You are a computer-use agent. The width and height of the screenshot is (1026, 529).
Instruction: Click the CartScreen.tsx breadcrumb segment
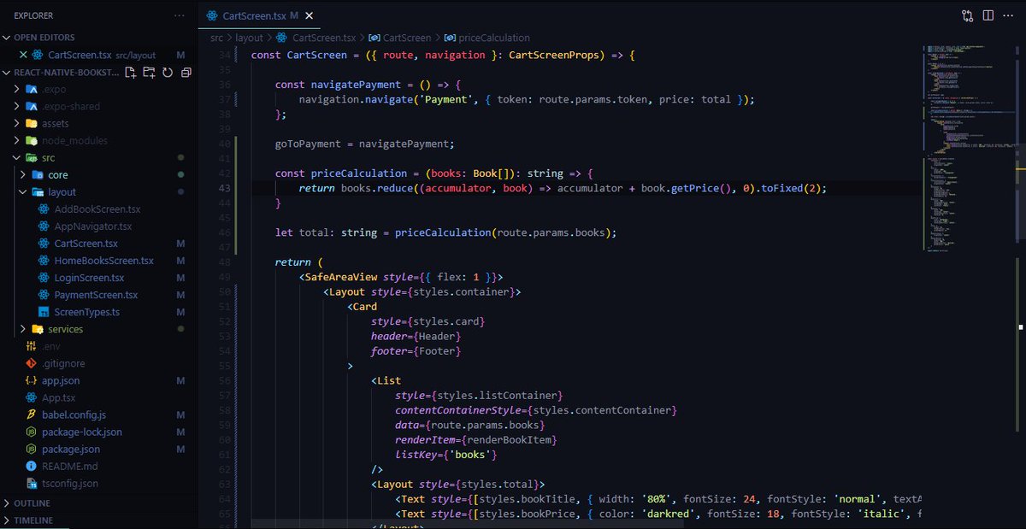(x=316, y=38)
